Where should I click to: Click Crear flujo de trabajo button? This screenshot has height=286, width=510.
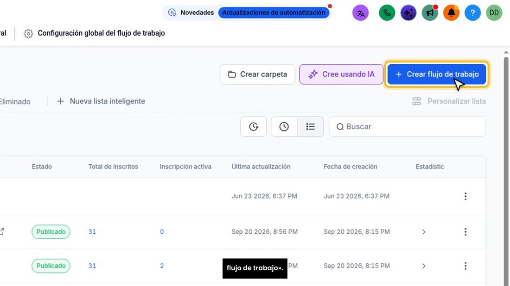click(437, 75)
